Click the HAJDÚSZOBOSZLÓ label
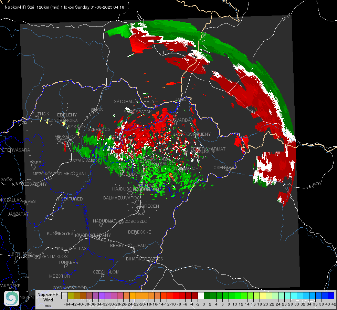The width and height of the screenshot is (337, 310). click(x=127, y=221)
